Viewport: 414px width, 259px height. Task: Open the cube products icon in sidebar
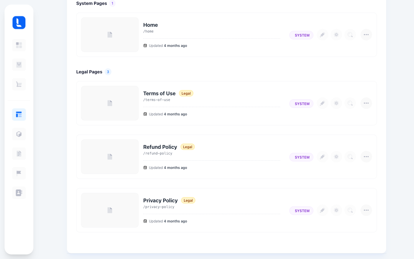[x=19, y=134]
